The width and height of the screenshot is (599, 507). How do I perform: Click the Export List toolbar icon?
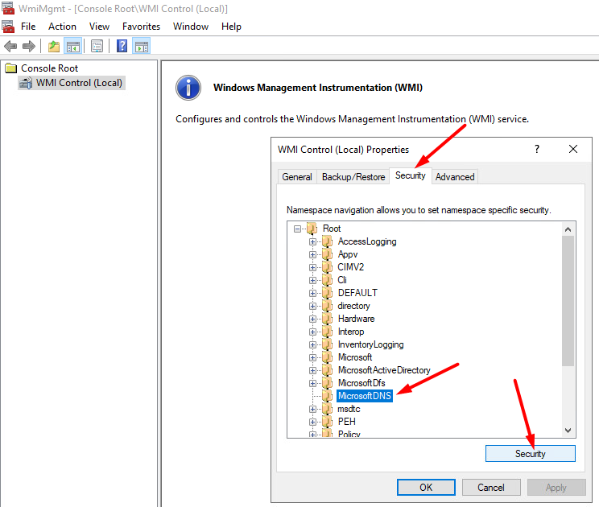click(97, 47)
